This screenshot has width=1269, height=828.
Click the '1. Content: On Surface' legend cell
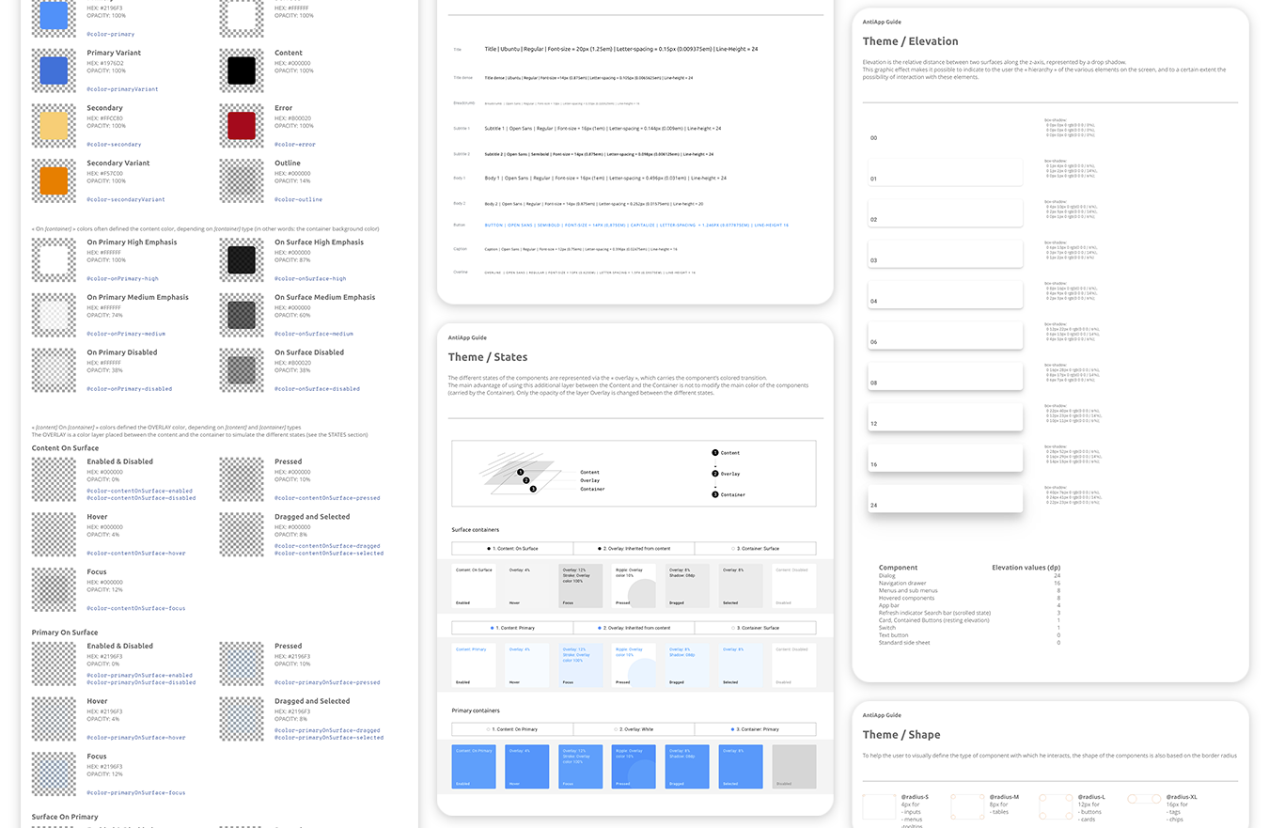[x=512, y=548]
